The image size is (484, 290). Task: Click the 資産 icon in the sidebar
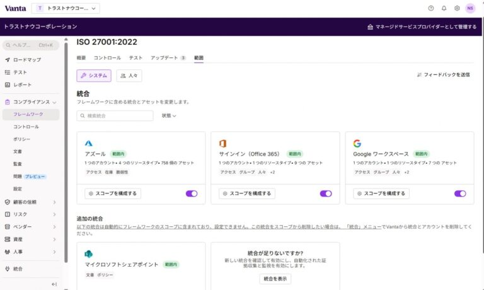[8, 240]
